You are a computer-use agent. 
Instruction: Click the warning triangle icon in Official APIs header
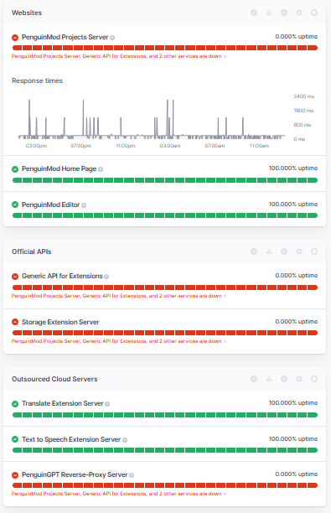269,251
